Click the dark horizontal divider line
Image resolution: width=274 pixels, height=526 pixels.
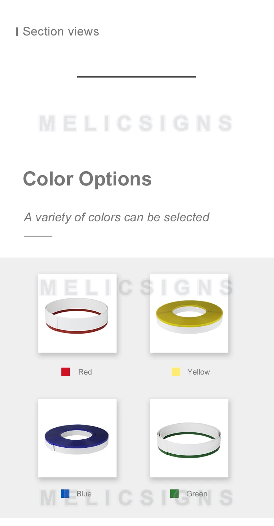pos(137,76)
